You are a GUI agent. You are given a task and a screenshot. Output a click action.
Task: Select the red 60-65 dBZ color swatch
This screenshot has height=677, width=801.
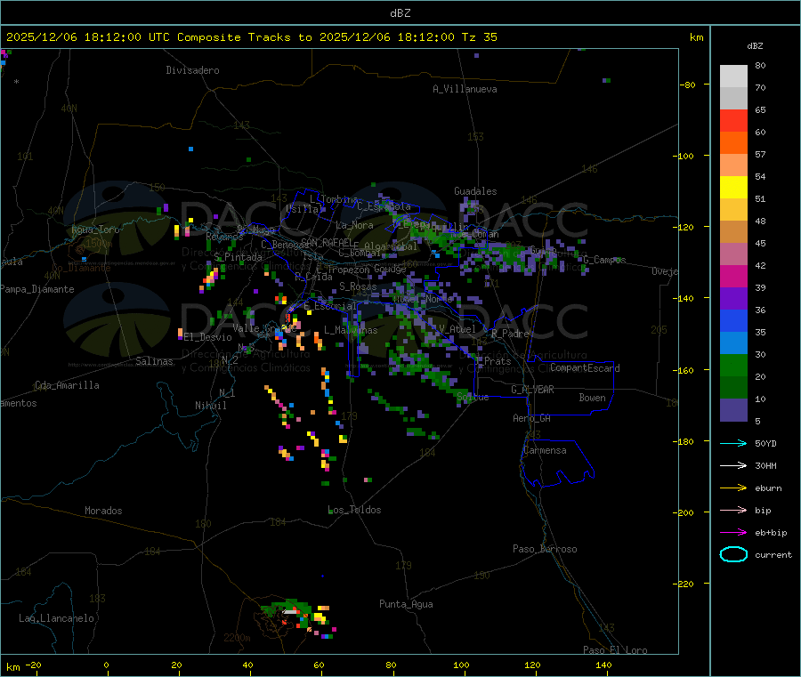point(733,120)
